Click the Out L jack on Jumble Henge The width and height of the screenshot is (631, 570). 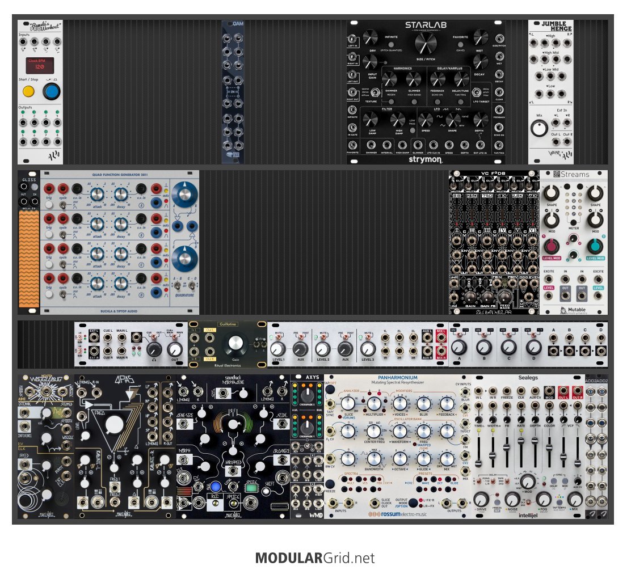[556, 142]
